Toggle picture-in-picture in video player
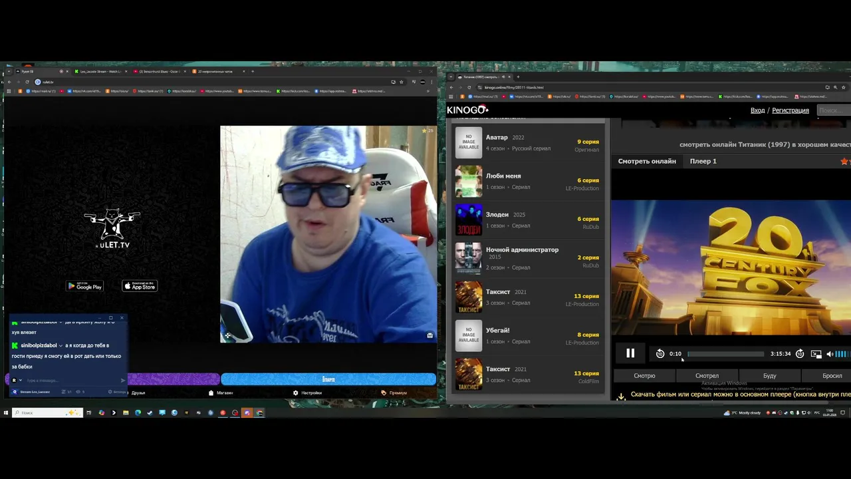 [816, 354]
